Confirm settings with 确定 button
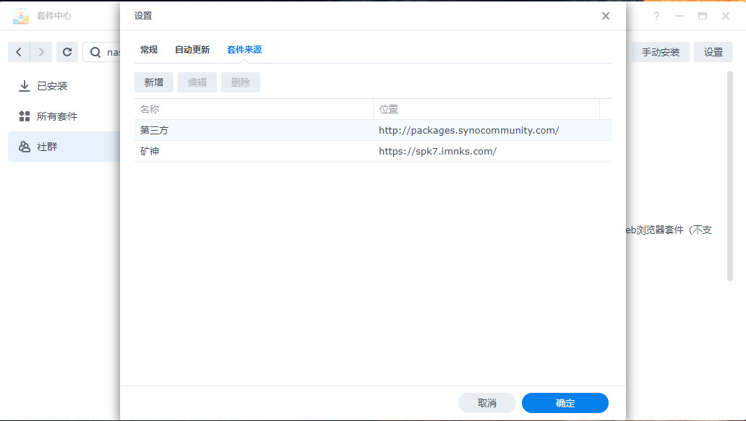The image size is (746, 421). click(x=565, y=403)
